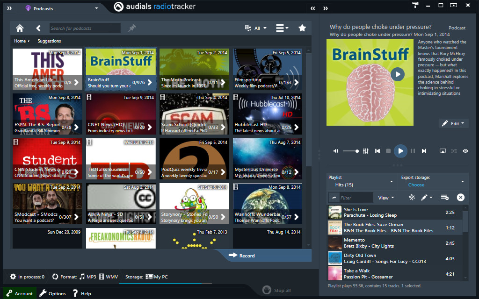Open the Hubblecast HD podcast tile
The width and height of the screenshot is (479, 299).
tap(268, 114)
